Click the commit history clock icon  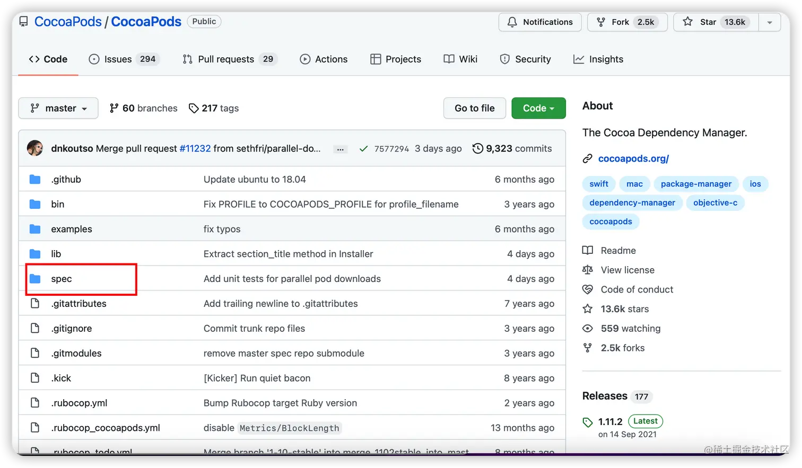(478, 148)
